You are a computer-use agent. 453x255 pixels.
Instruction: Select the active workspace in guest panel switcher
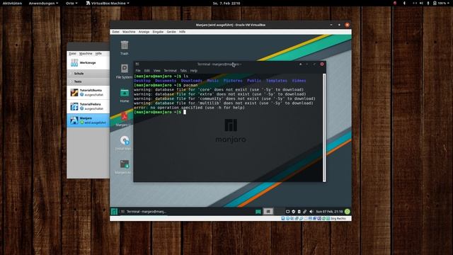pos(268,212)
